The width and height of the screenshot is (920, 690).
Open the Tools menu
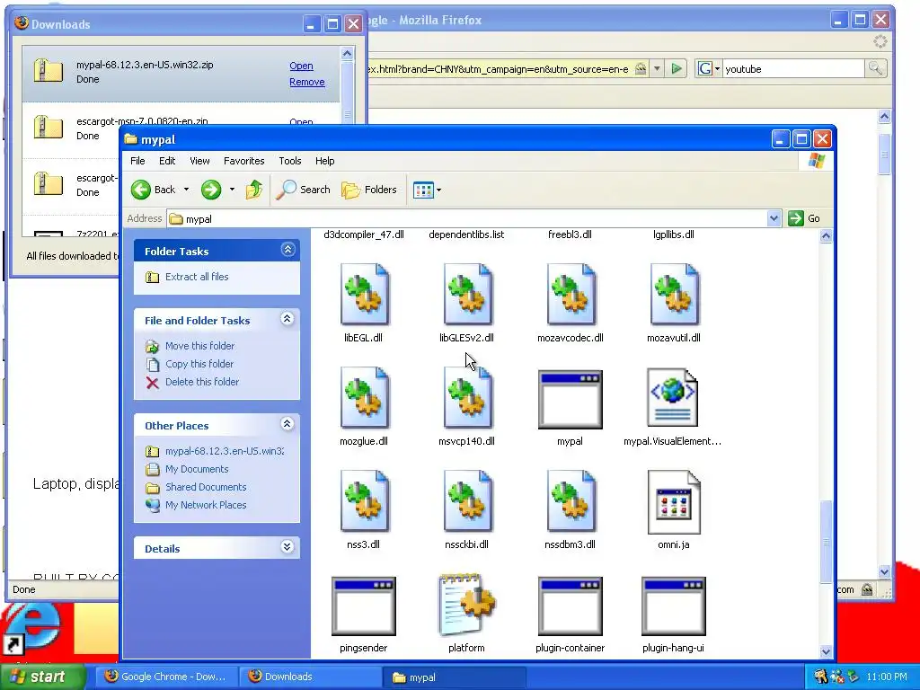290,161
